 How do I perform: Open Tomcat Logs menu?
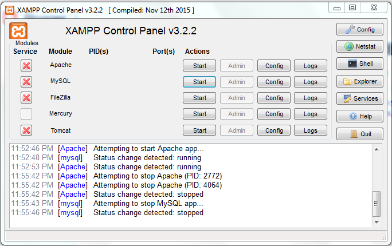click(x=311, y=130)
